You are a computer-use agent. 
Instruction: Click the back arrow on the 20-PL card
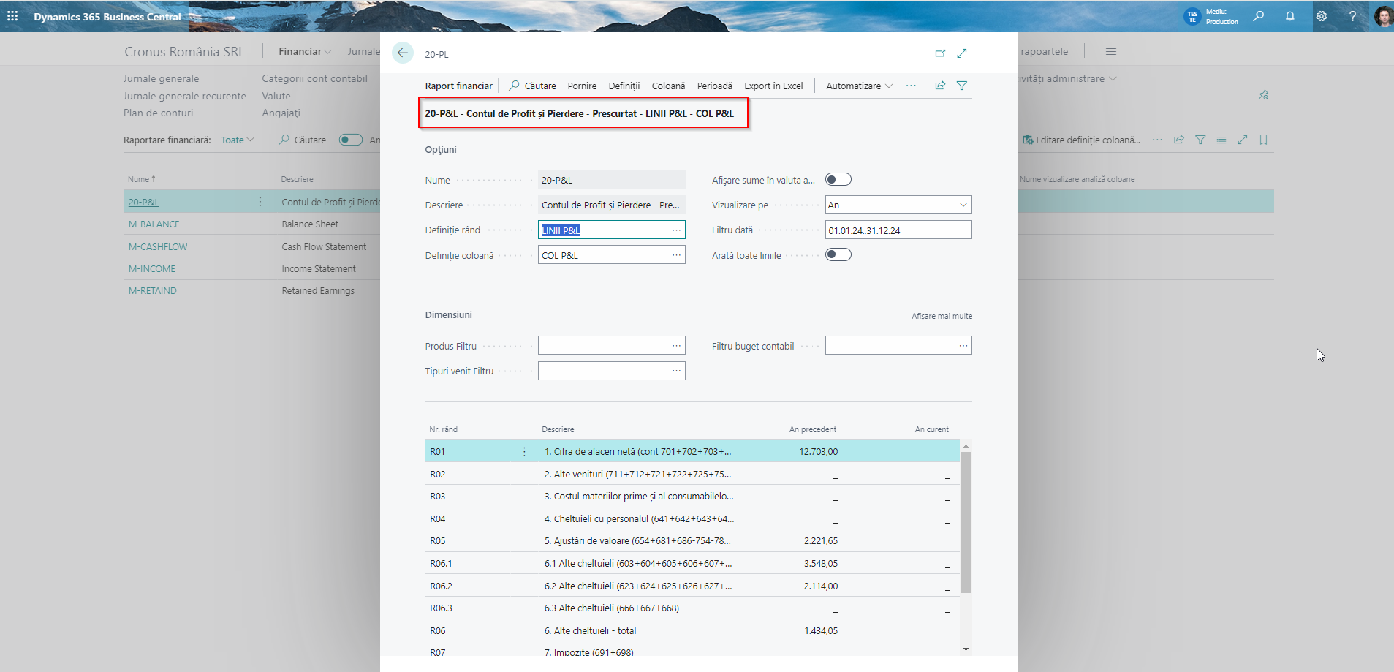coord(403,53)
